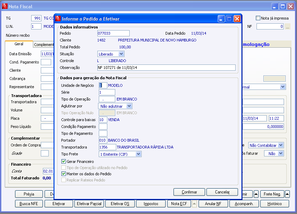The width and height of the screenshot is (297, 214).
Task: Maximize the Nota Fiscal main window
Action: tap(283, 7)
